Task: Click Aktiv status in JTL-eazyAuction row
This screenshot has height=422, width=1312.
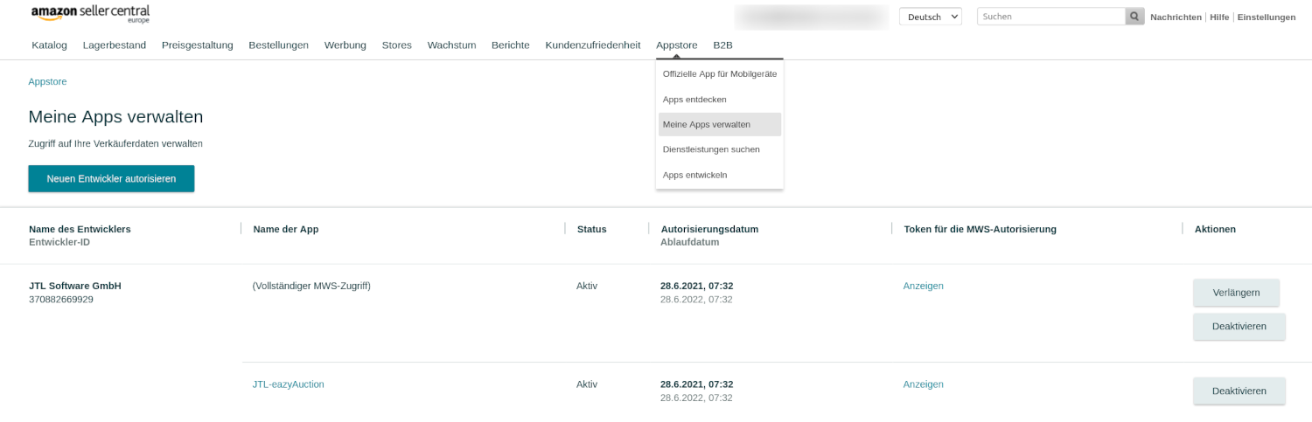Action: pyautogui.click(x=587, y=384)
